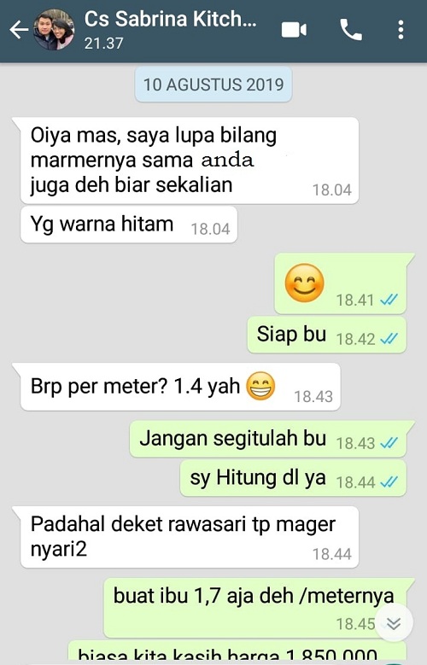This screenshot has height=665, width=427.
Task: Jump to latest messages with down chevron
Action: point(394,623)
